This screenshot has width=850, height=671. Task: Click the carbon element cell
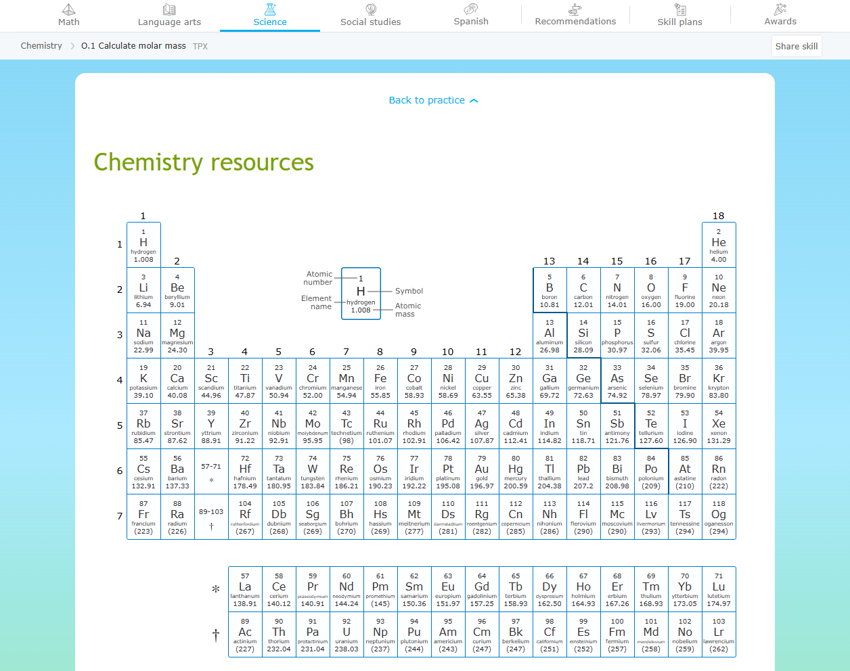[x=583, y=290]
